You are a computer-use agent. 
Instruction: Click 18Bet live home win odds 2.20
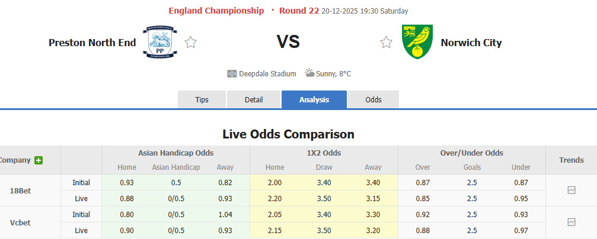274,199
